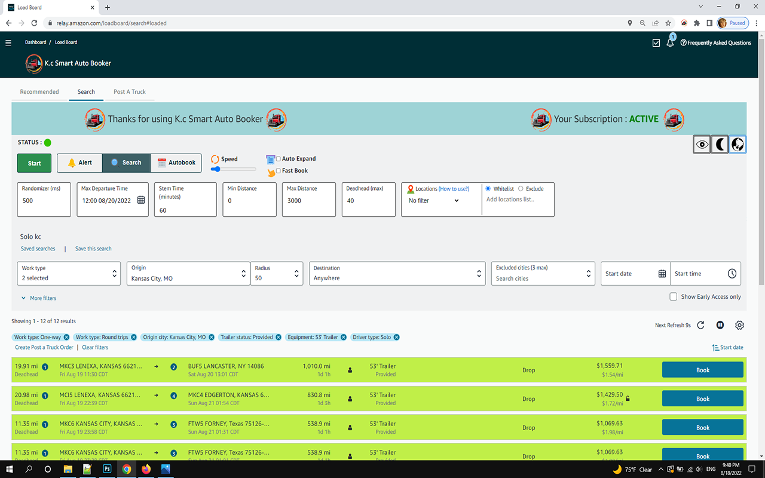Open Saved searches
Image resolution: width=765 pixels, height=478 pixels.
(x=38, y=249)
